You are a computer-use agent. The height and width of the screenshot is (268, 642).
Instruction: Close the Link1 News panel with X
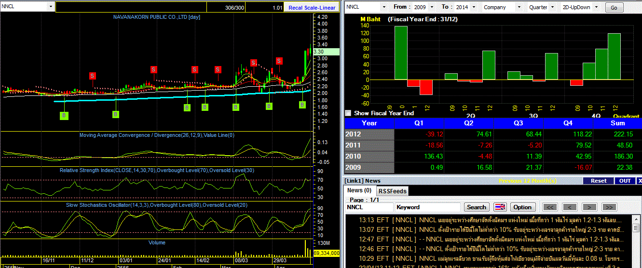tap(640, 181)
